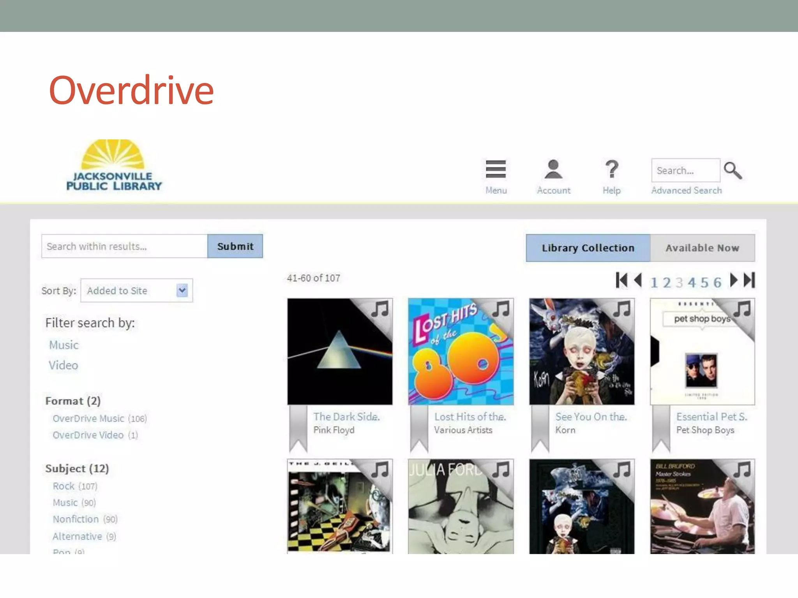
Task: Go to next page arrow
Action: pos(734,280)
